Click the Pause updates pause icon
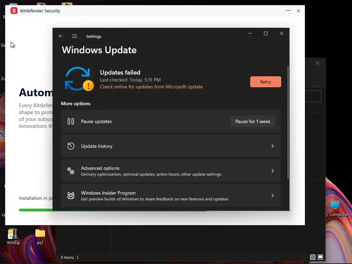This screenshot has height=264, width=352. (x=71, y=121)
